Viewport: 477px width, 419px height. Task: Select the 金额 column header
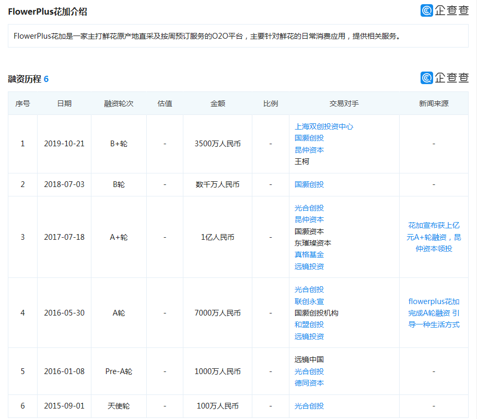(x=217, y=103)
